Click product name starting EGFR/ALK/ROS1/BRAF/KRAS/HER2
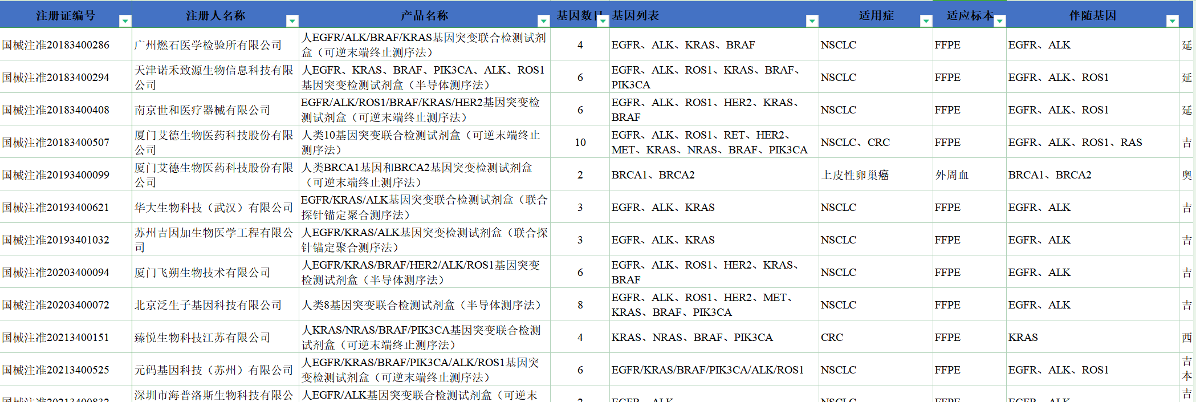 425,109
